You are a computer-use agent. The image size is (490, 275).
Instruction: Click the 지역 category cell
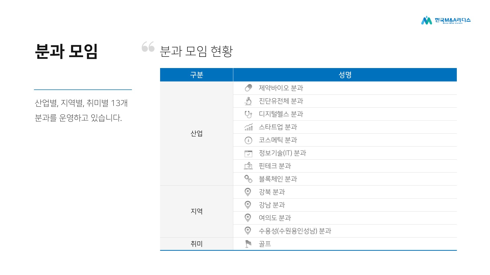196,211
